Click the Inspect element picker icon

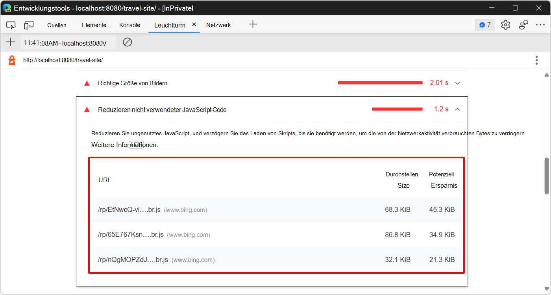coord(11,25)
